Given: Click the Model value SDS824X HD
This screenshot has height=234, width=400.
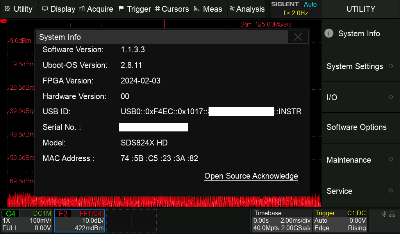Looking at the screenshot, I should pyautogui.click(x=144, y=143).
